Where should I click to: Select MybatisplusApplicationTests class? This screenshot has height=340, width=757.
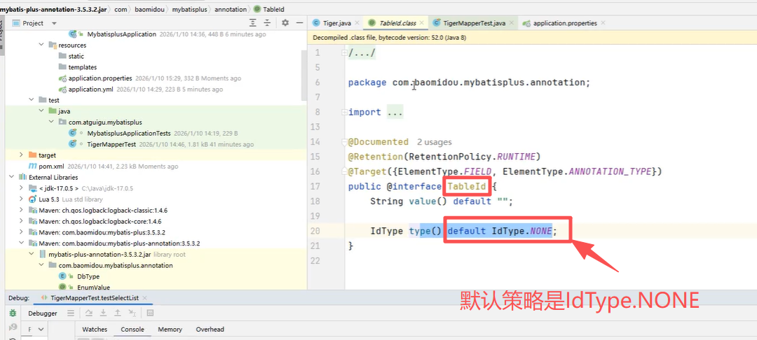click(x=129, y=133)
